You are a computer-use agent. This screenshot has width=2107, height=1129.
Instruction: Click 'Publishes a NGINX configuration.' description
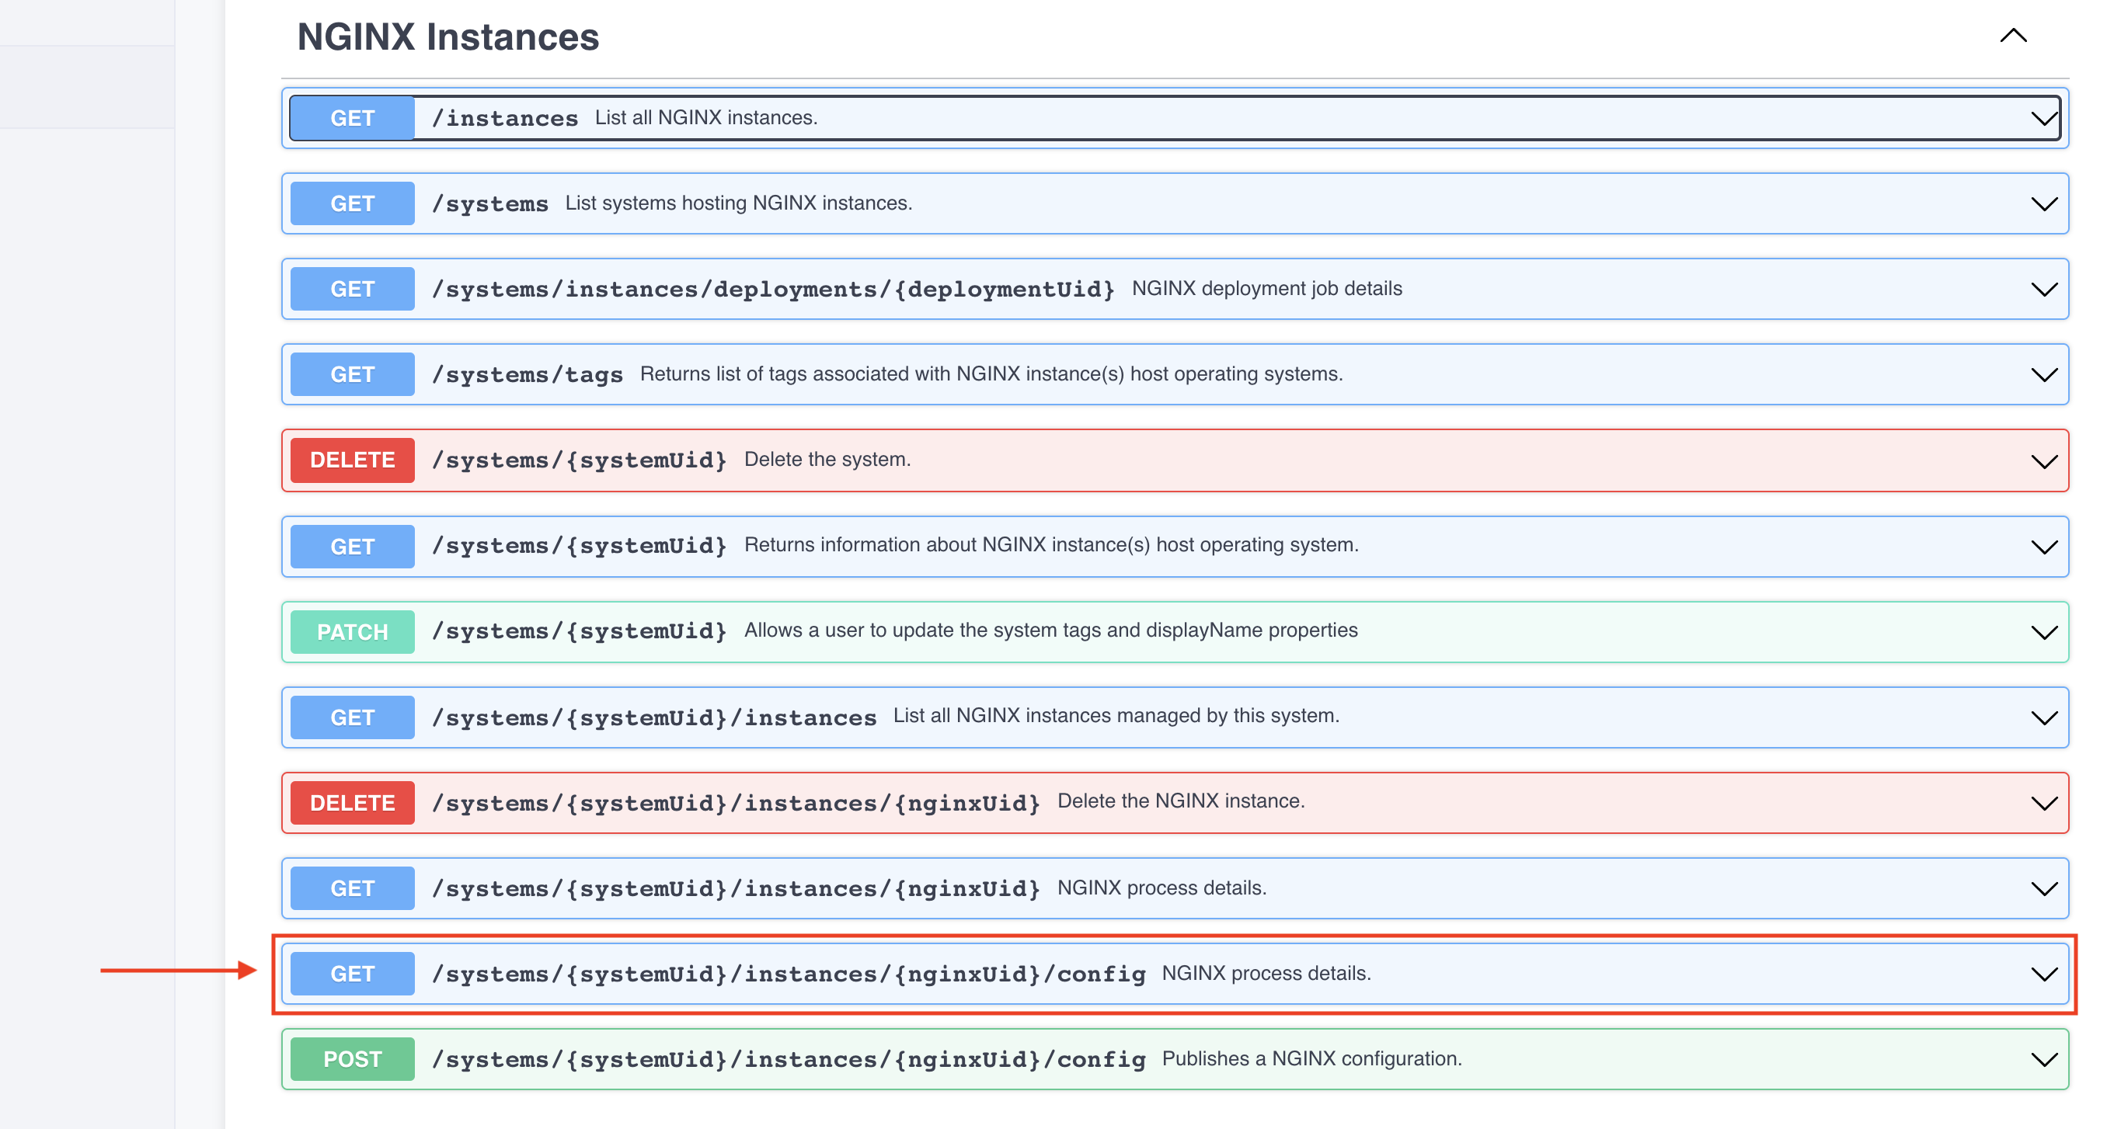1312,1058
